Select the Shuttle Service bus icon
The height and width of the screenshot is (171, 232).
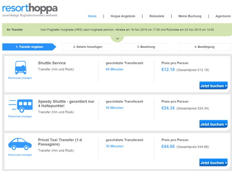tap(21, 68)
